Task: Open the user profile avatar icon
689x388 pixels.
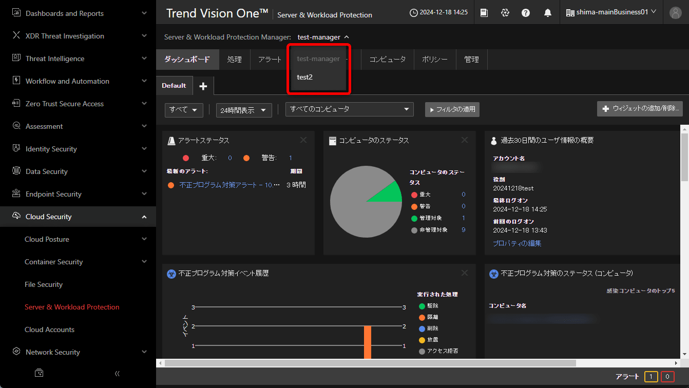Action: click(x=675, y=13)
